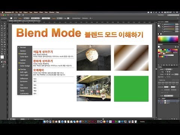Screen dimensions: 180x135
Task: Open the Effect menu
Action: click(x=41, y=12)
